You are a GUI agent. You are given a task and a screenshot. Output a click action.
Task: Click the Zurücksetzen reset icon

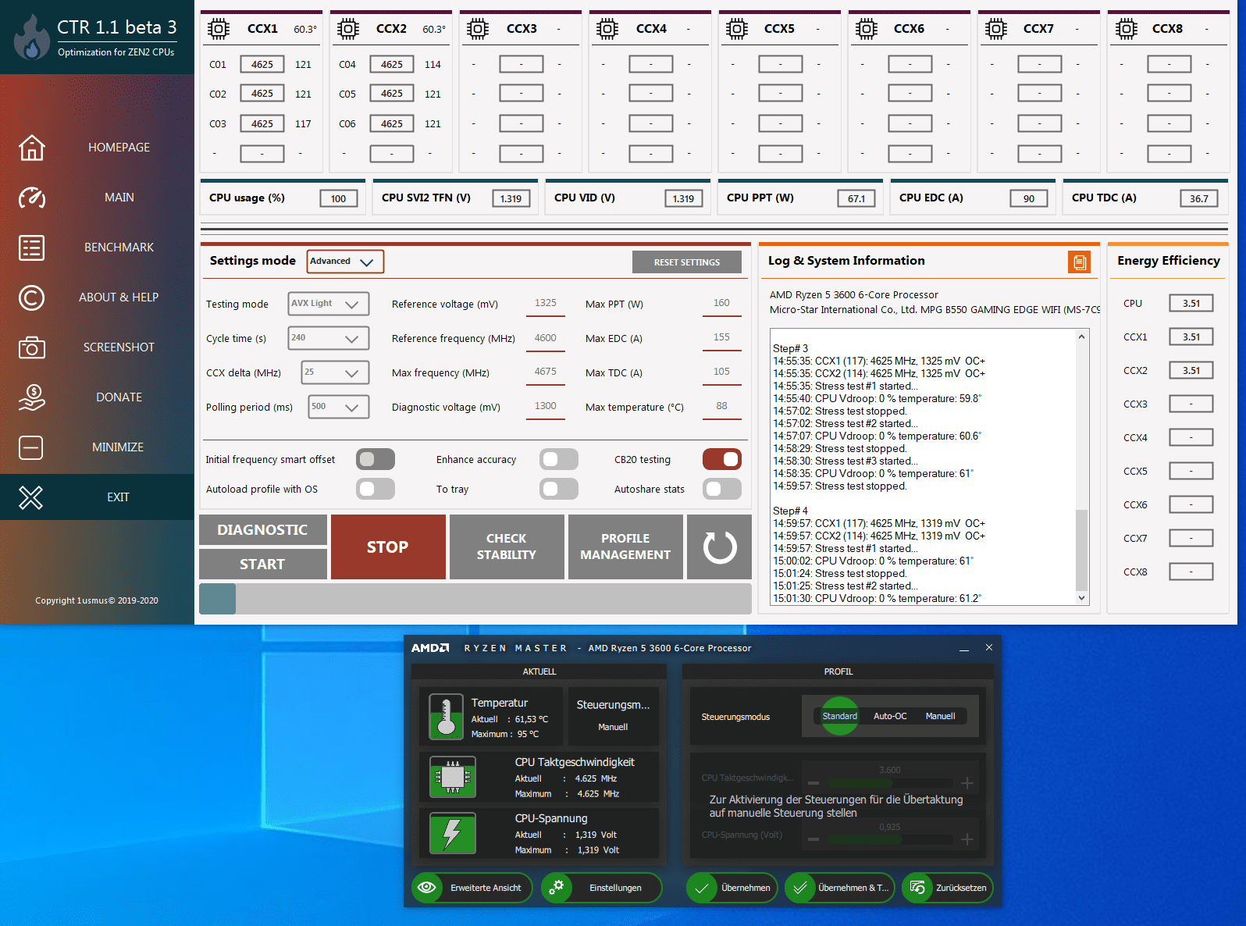(x=917, y=888)
